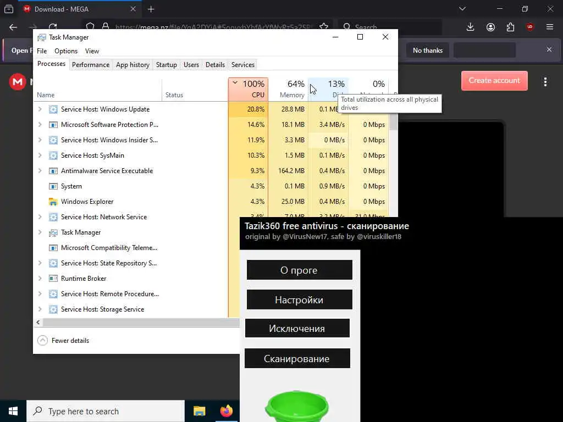Click the green basin logo image

(x=297, y=406)
